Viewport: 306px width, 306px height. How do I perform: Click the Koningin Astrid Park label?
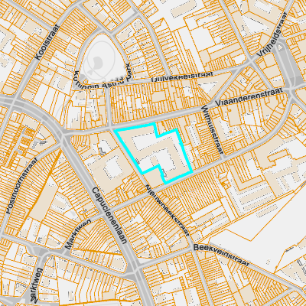coord(102,76)
